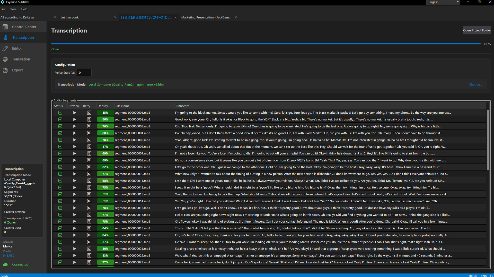This screenshot has width=494, height=277.
Task: Click the Export icon in sidebar
Action: [x=5, y=70]
